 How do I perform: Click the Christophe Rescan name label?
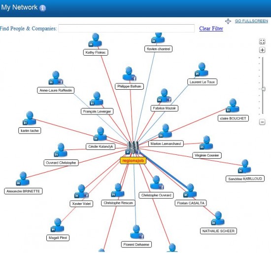tap(118, 203)
